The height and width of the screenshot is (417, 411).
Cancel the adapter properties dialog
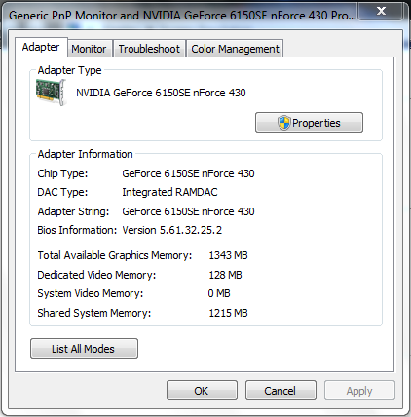[x=280, y=391]
